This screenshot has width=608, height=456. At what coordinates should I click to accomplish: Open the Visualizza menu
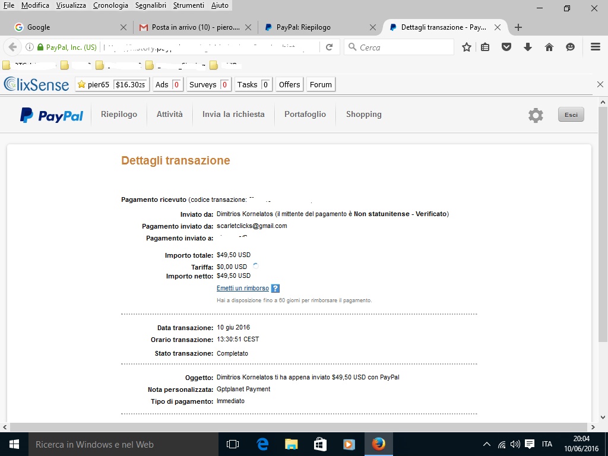pos(71,5)
